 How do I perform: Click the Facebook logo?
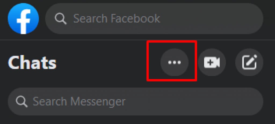click(23, 18)
